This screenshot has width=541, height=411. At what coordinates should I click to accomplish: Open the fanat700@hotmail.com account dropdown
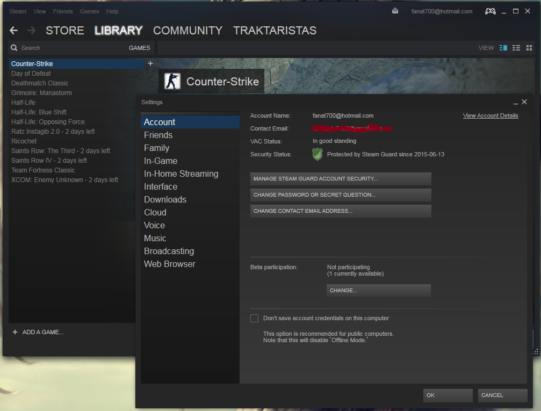(442, 11)
